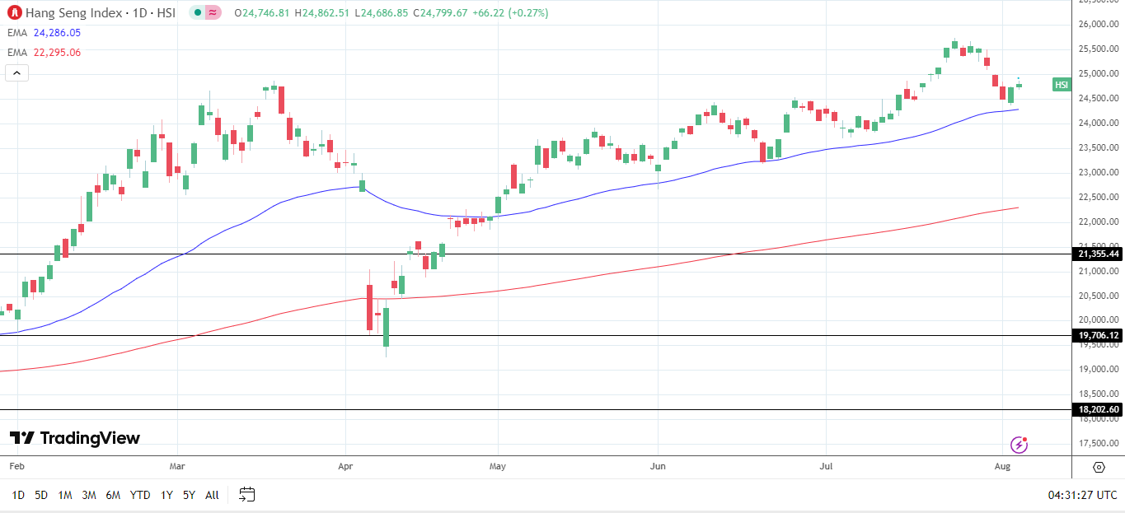Click the Aug label on the time axis
Screen dimensions: 1125x513
[1002, 467]
